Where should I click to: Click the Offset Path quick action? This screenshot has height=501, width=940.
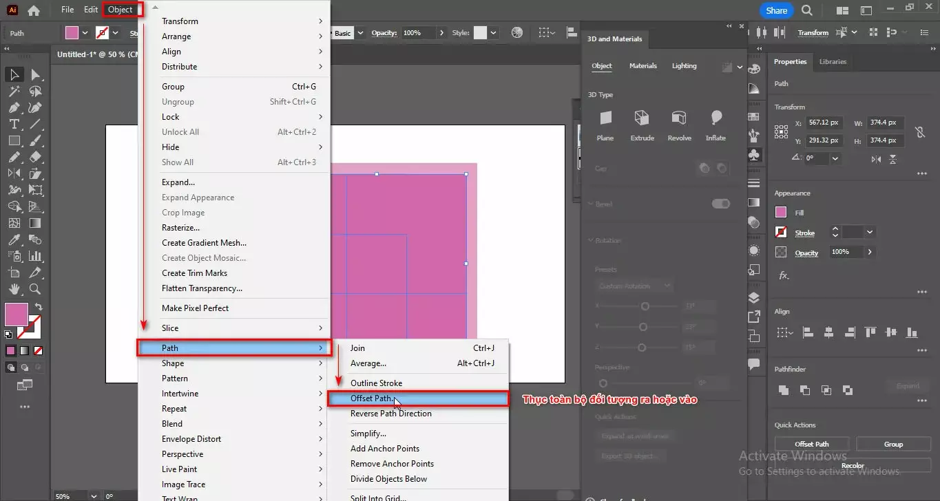(811, 444)
